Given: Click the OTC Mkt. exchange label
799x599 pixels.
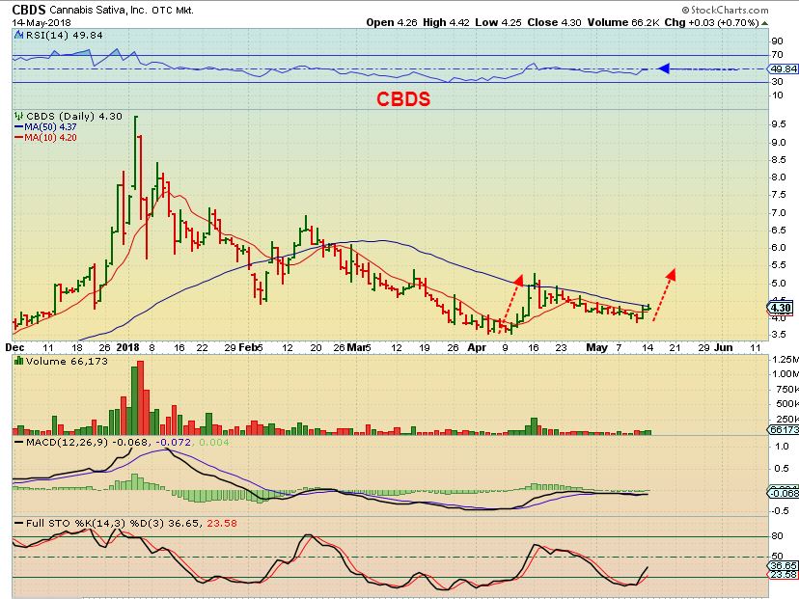Looking at the screenshot, I should click(x=173, y=11).
